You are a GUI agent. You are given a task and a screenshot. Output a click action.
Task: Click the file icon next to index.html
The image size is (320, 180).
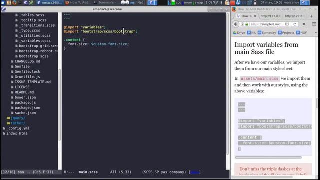point(4,133)
